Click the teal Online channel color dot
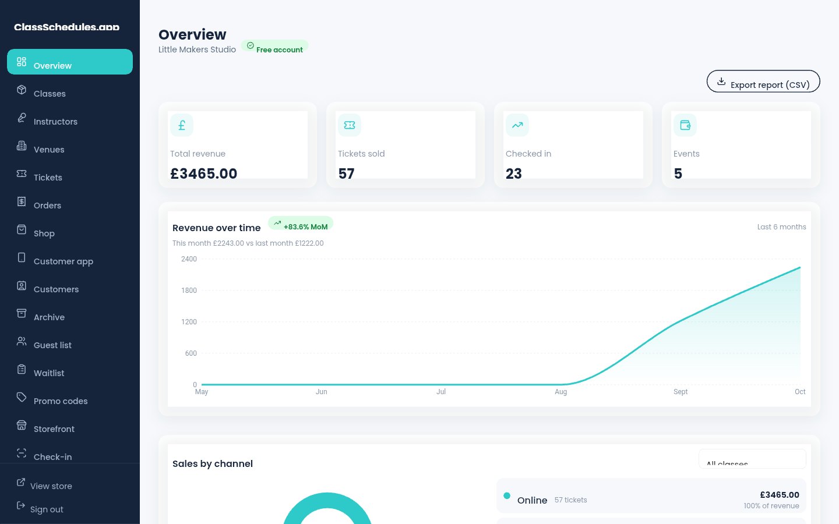Image resolution: width=839 pixels, height=524 pixels. (x=507, y=496)
